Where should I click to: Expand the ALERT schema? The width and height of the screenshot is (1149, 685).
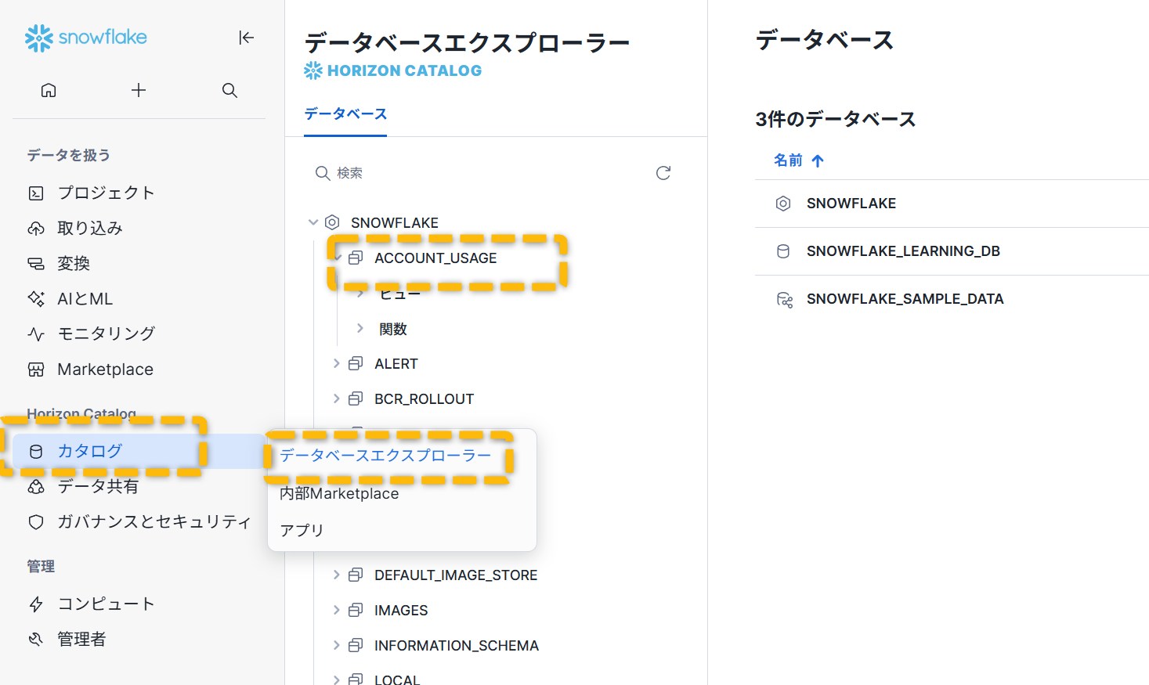click(337, 363)
